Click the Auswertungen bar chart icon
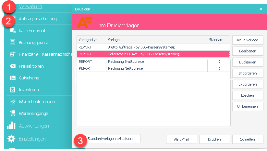 (11, 125)
